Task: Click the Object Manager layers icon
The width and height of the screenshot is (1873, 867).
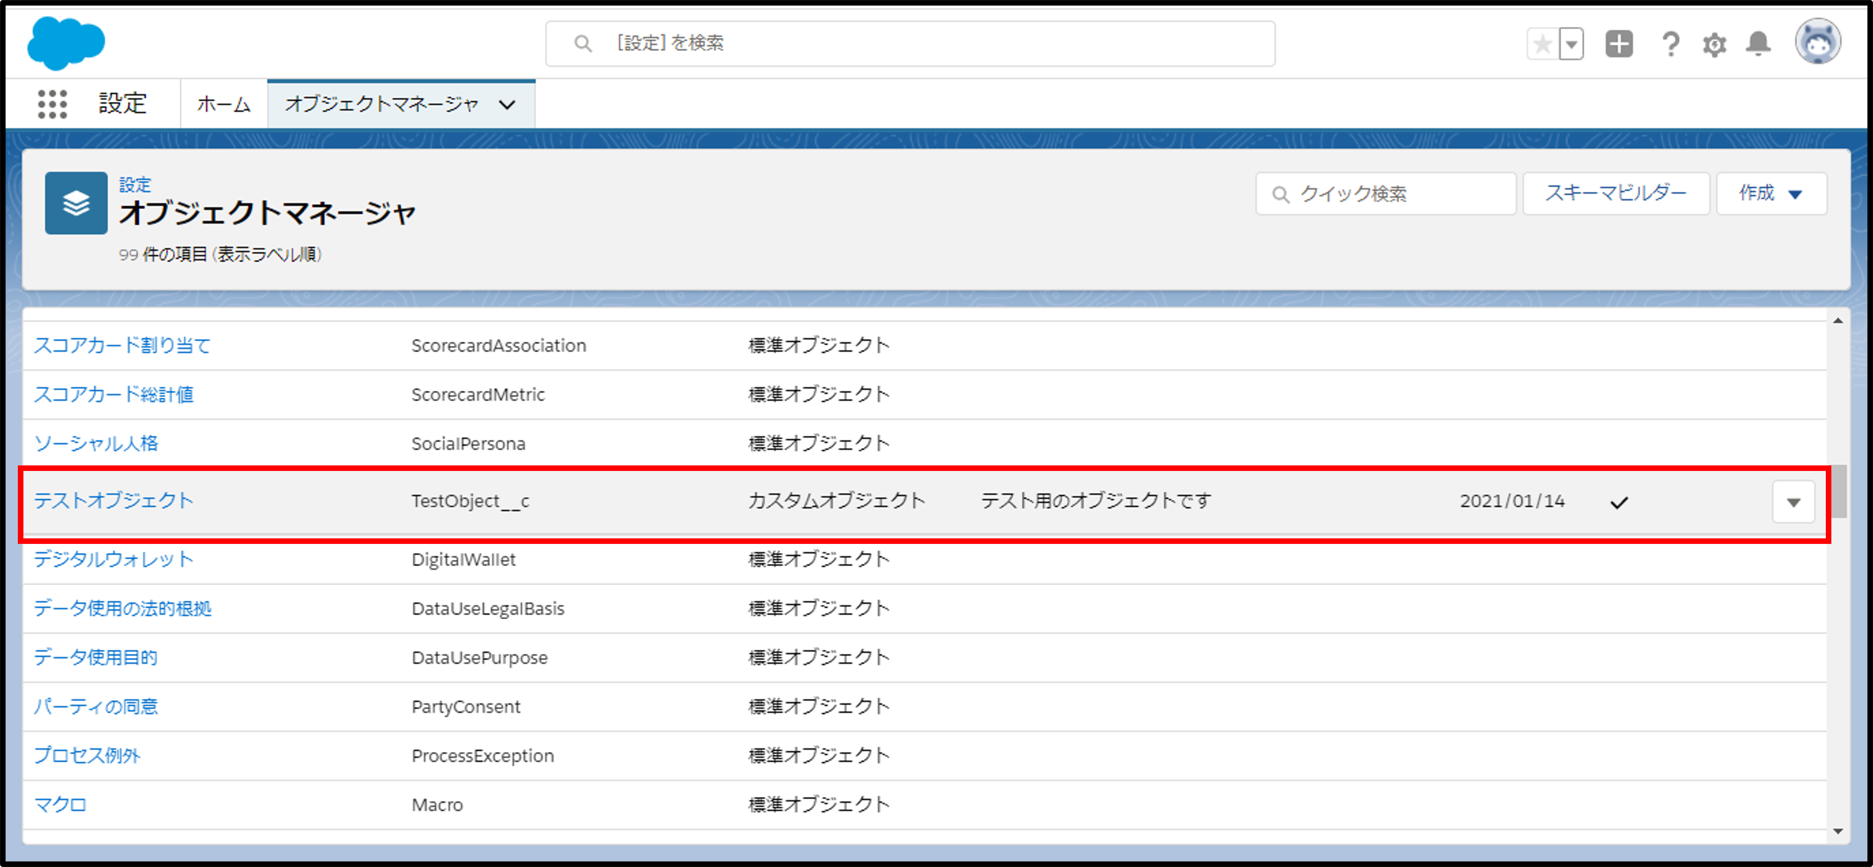Action: click(x=77, y=203)
